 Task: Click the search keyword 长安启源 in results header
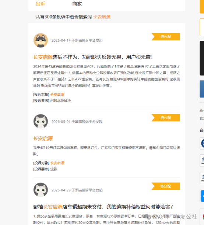pyautogui.click(x=102, y=17)
